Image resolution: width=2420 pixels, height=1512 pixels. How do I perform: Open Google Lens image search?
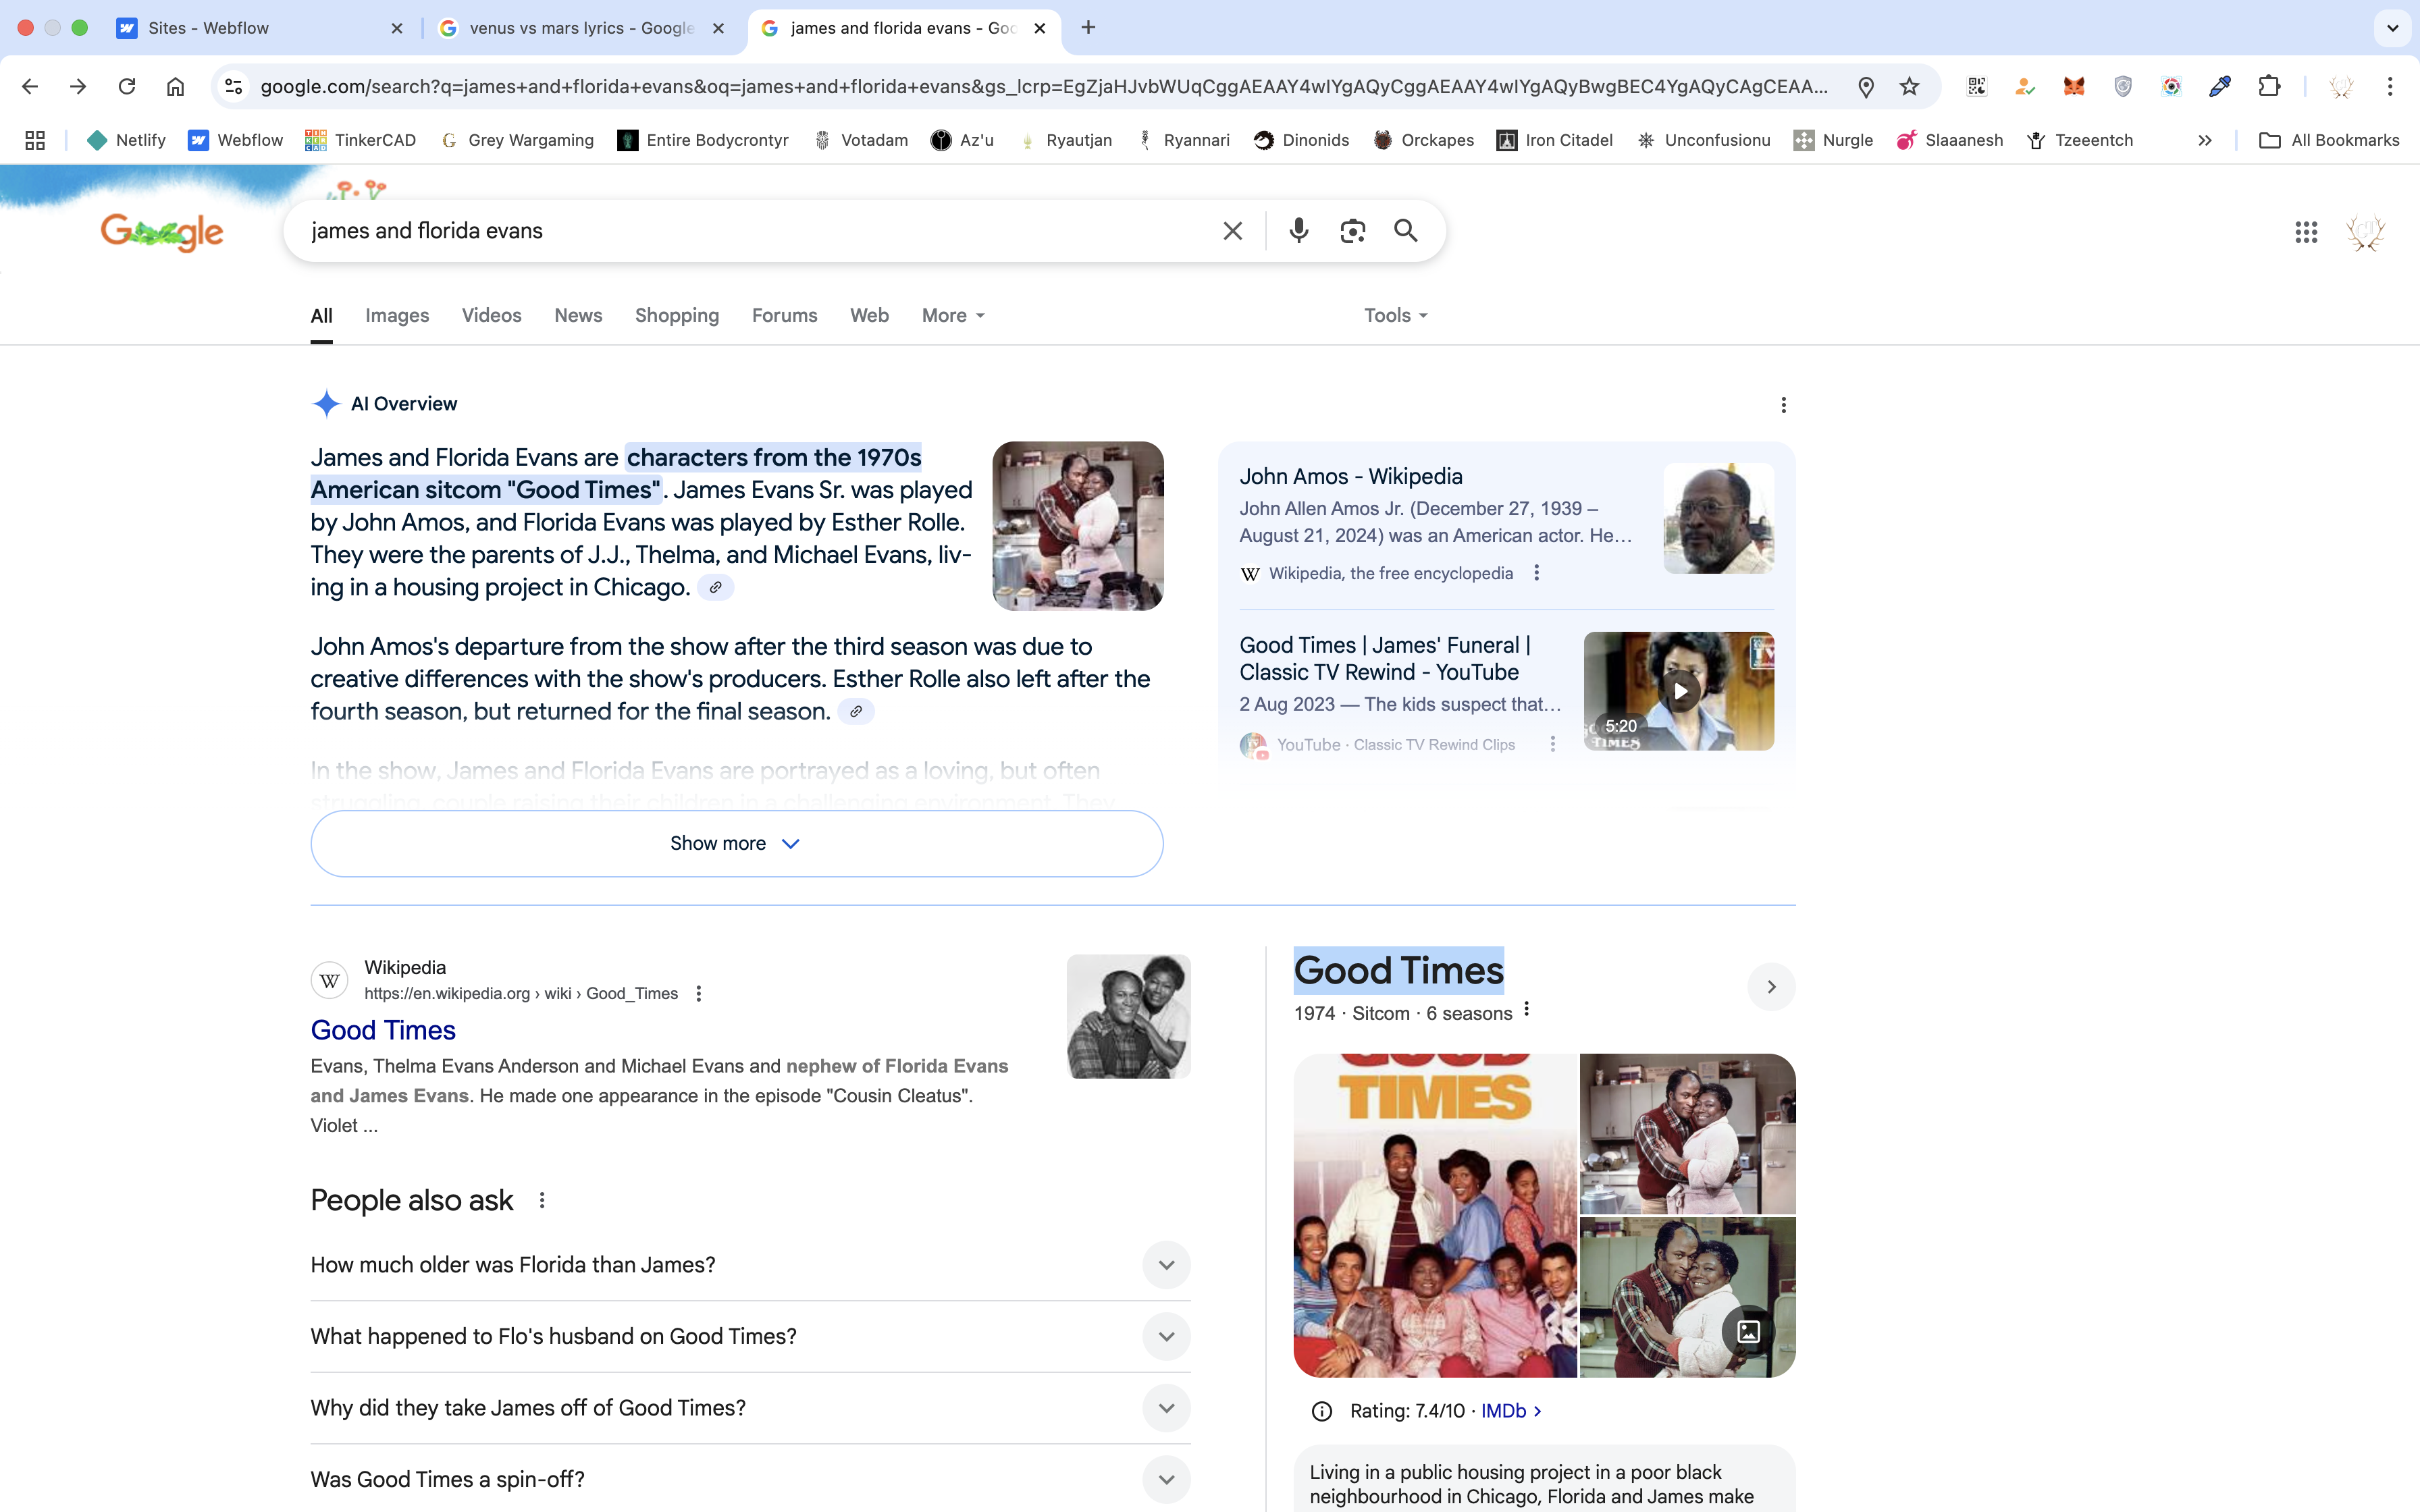pos(1352,231)
